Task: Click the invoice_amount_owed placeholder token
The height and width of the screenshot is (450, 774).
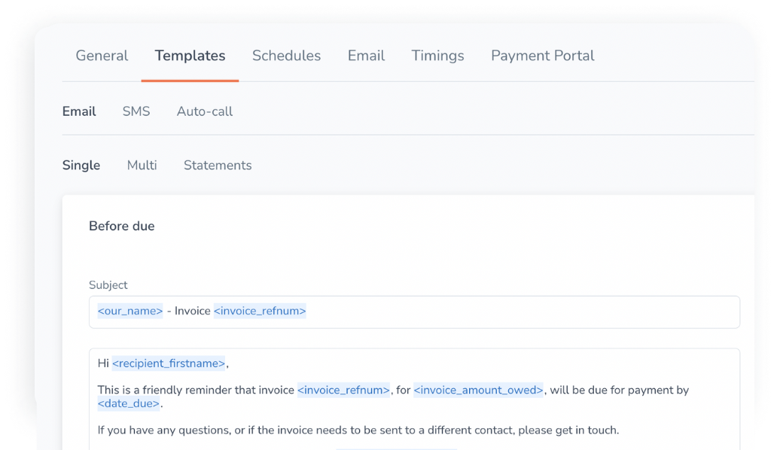Action: pyautogui.click(x=480, y=390)
